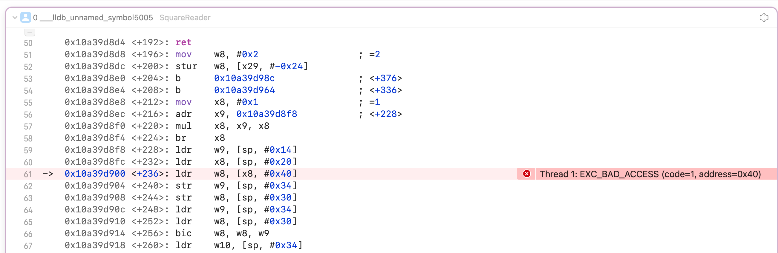This screenshot has height=253, width=778.
Task: Click the str w9, [sp, #0x34] instruction
Action: 236,186
